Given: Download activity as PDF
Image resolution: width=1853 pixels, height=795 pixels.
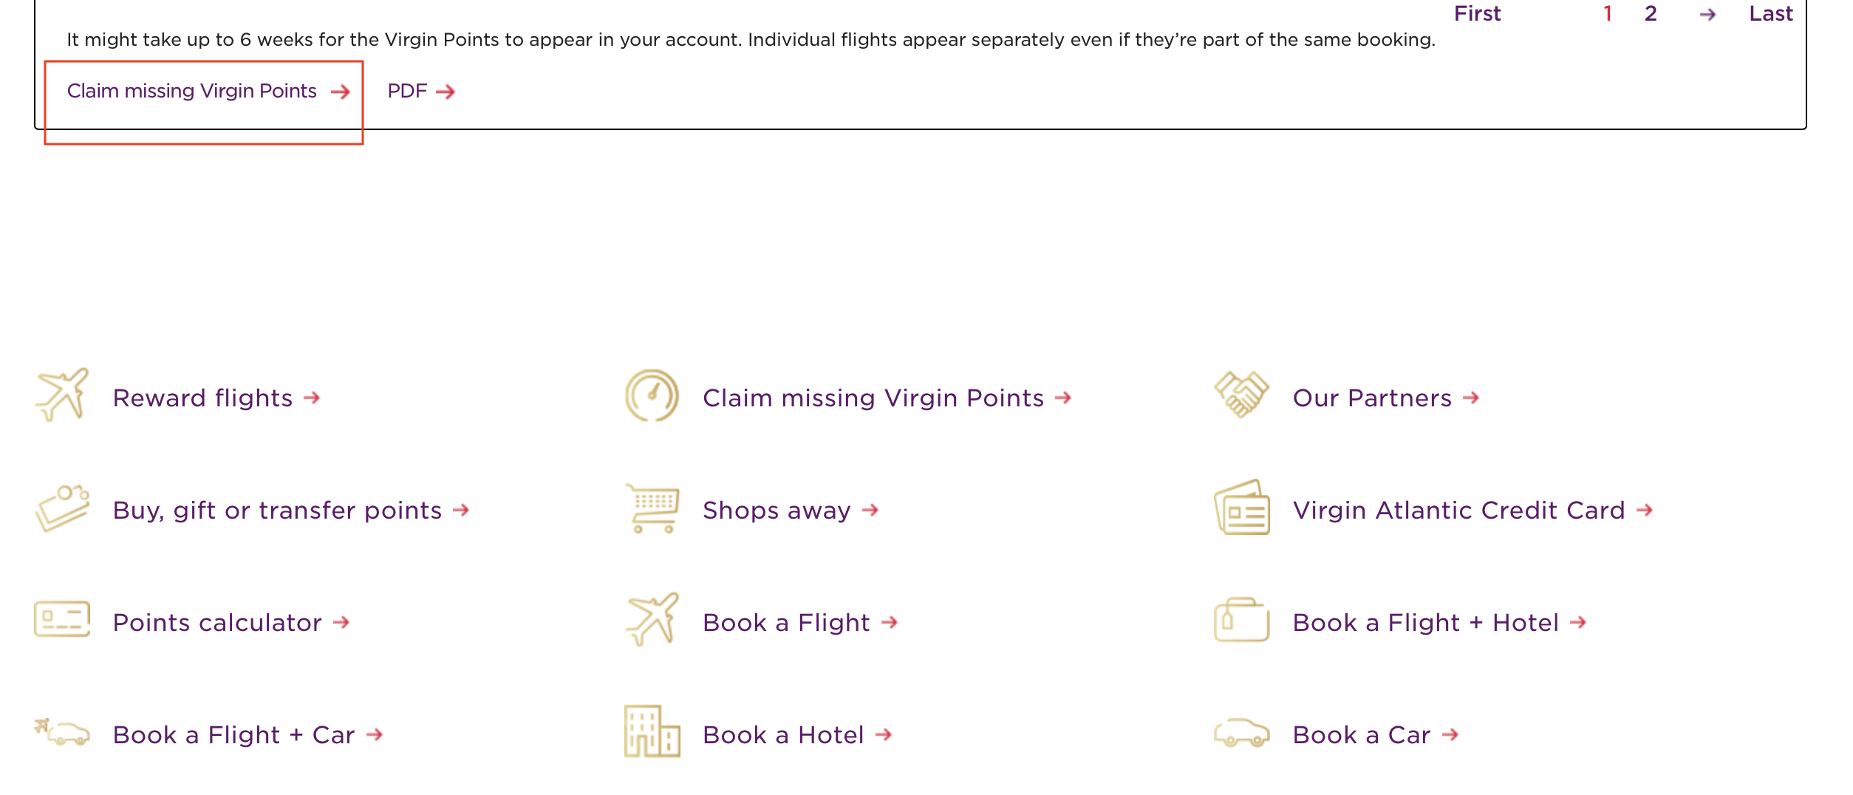Looking at the screenshot, I should pyautogui.click(x=420, y=91).
